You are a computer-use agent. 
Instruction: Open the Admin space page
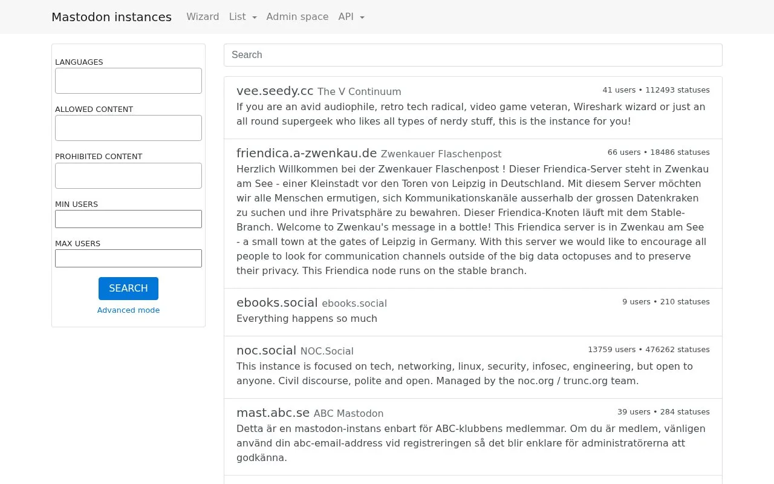point(298,17)
